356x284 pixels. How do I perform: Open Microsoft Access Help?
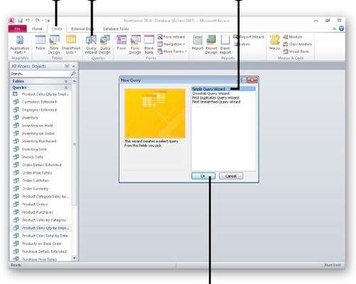coord(341,28)
